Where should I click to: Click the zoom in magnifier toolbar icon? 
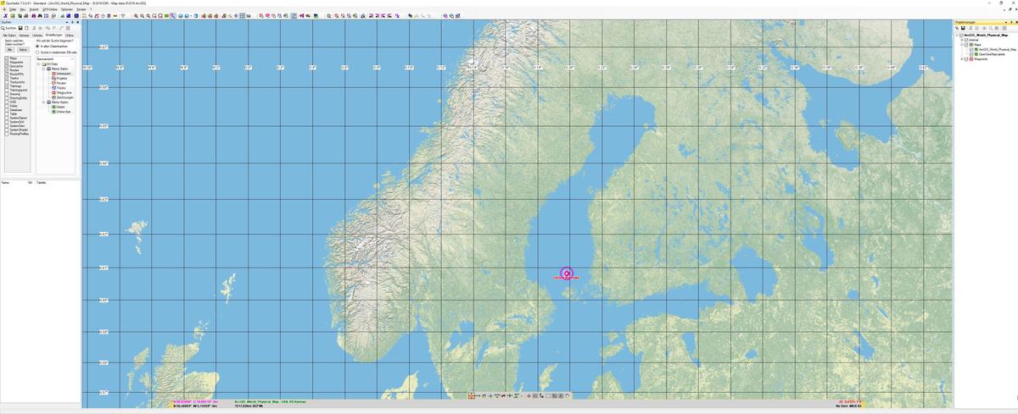[135, 16]
